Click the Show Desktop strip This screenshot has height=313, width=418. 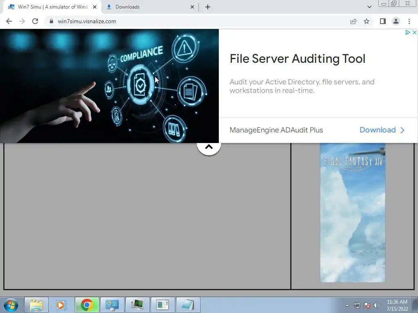[x=415, y=305]
